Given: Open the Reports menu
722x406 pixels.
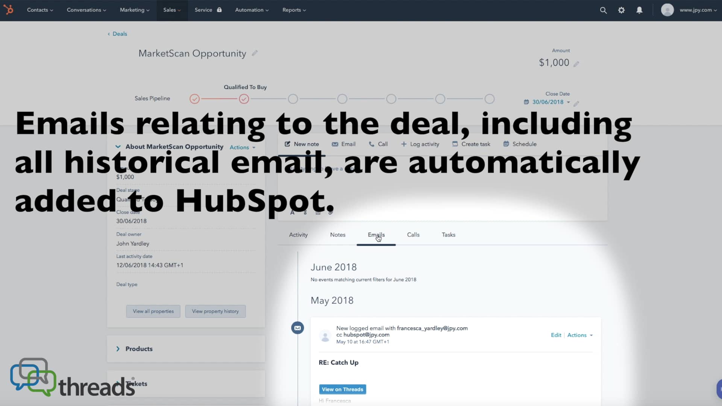Looking at the screenshot, I should (294, 10).
